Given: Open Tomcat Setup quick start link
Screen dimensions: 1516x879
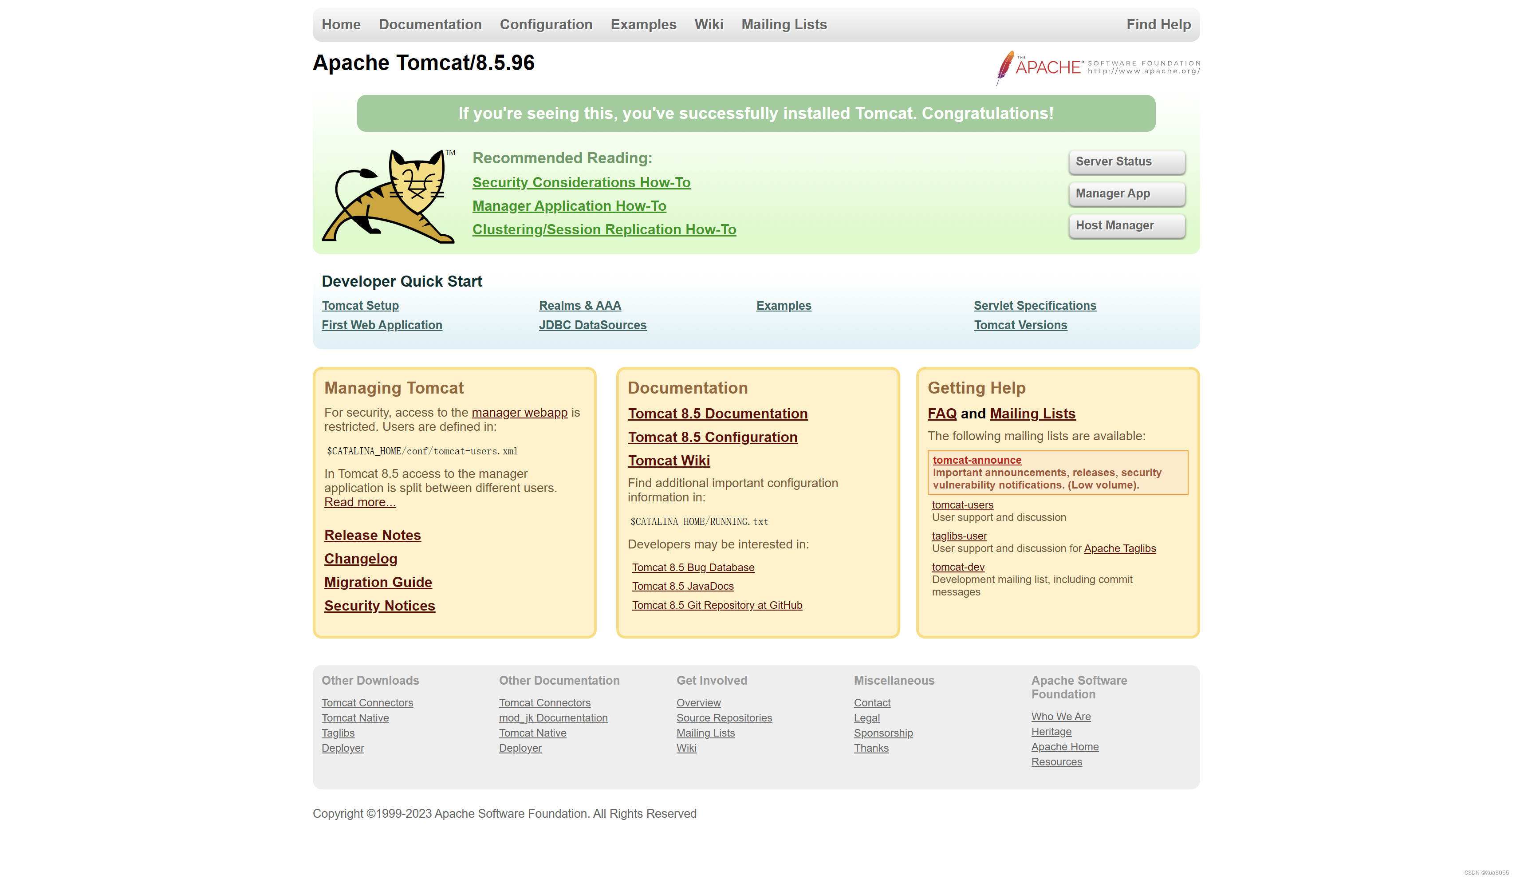Looking at the screenshot, I should (360, 306).
